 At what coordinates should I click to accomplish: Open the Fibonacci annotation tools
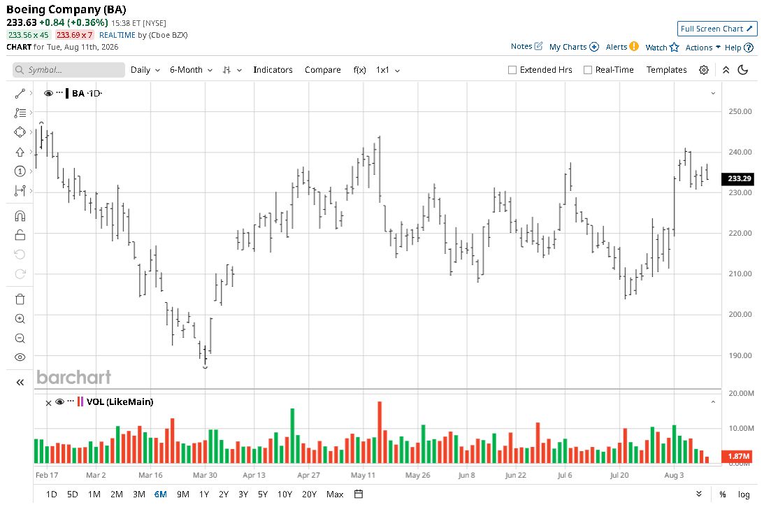click(20, 113)
